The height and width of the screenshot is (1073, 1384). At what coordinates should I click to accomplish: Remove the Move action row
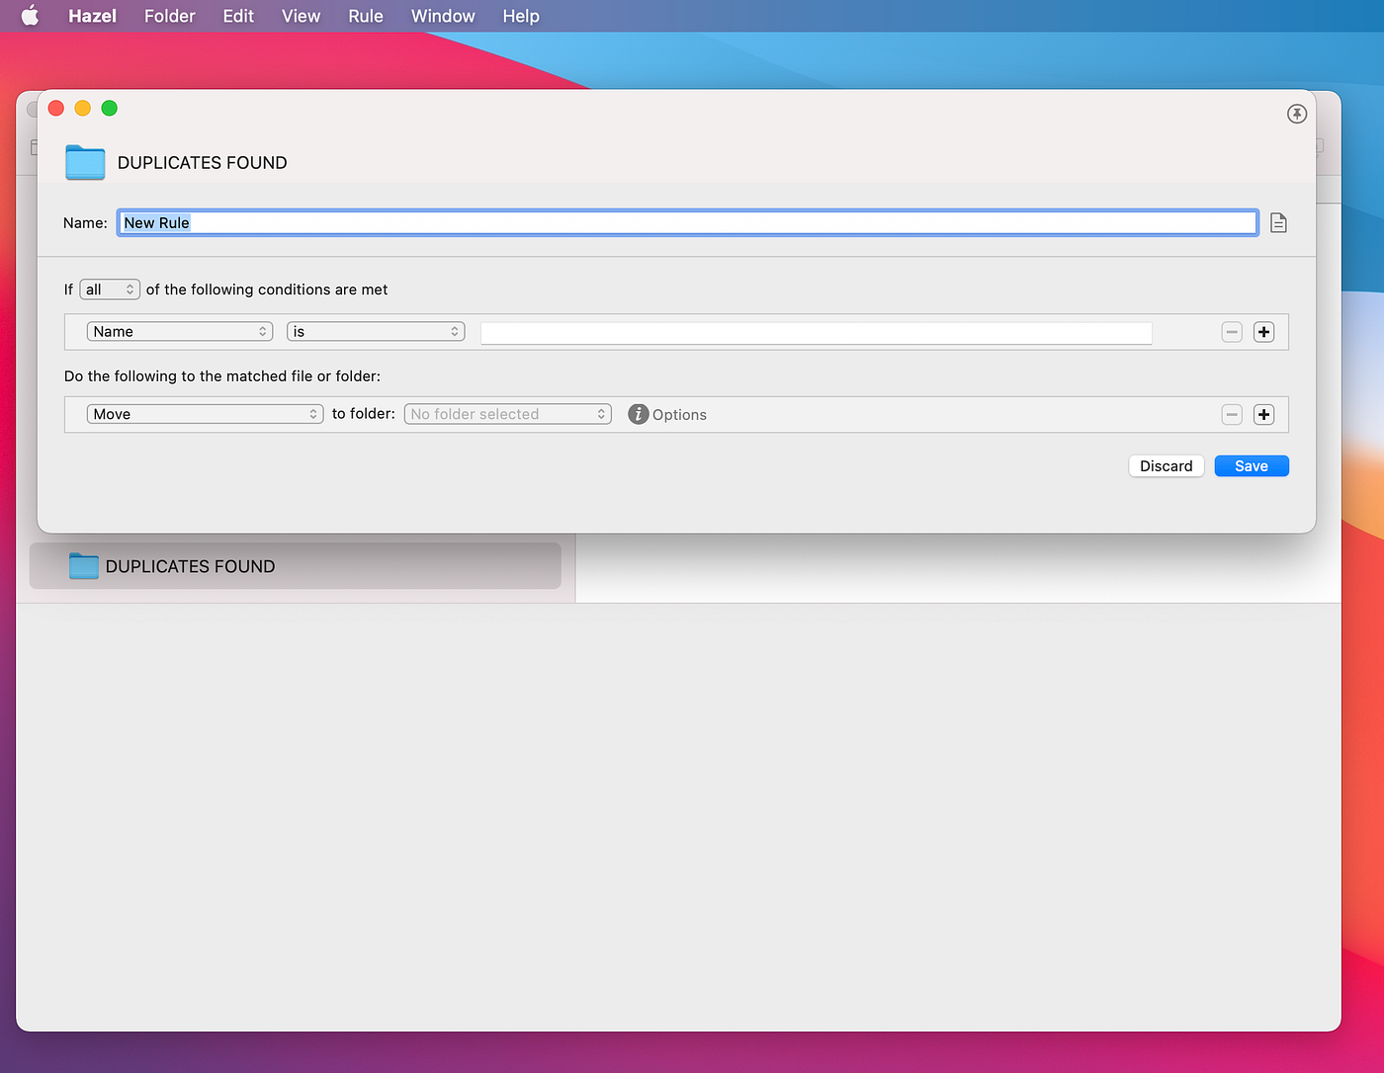point(1232,415)
